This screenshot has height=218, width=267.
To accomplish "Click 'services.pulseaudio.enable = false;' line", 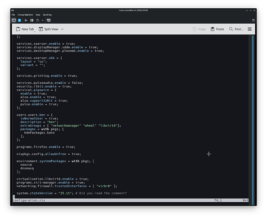I will click(x=50, y=83).
